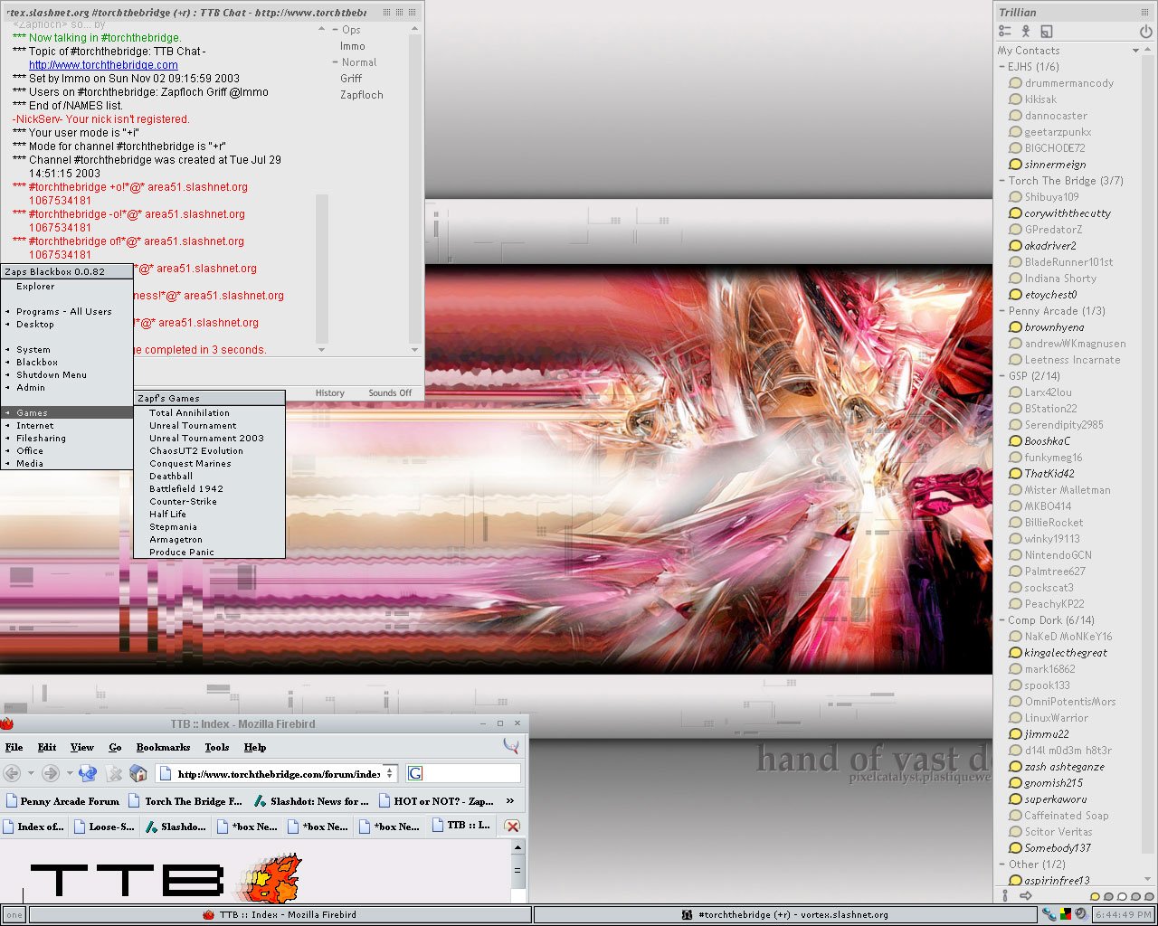This screenshot has height=926, width=1158.
Task: Click the Firebird page vertical scrollbar
Action: coord(518,872)
